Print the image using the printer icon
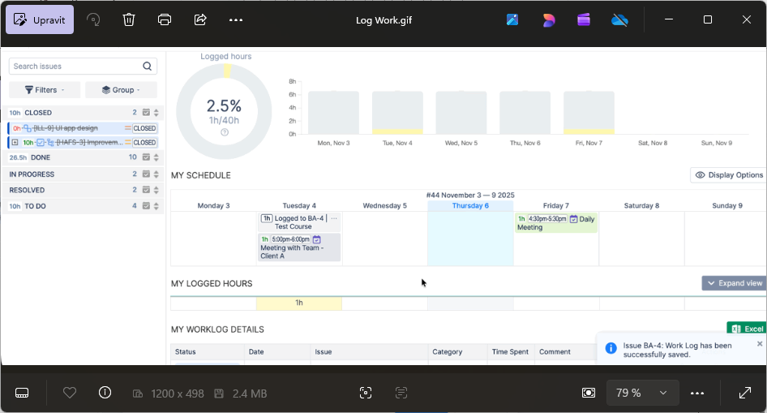The width and height of the screenshot is (767, 413). pyautogui.click(x=165, y=19)
